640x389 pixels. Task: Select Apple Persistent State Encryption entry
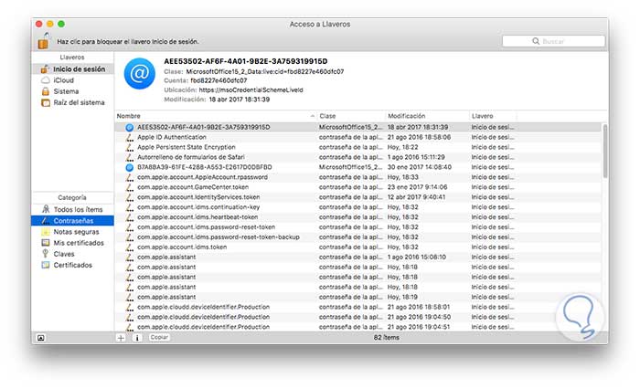(x=357, y=147)
